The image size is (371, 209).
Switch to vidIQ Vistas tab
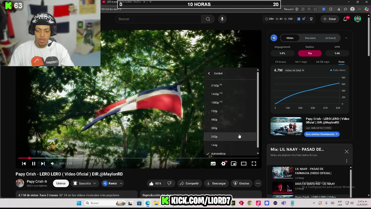click(290, 38)
